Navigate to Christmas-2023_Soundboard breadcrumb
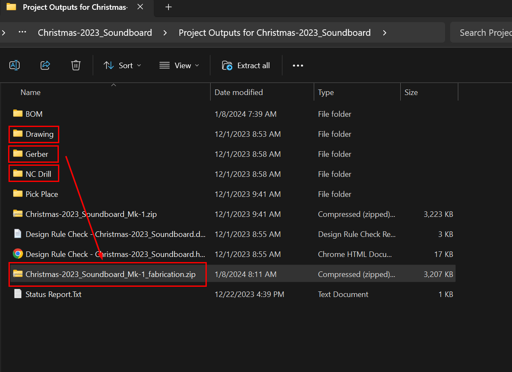This screenshot has height=372, width=512. click(95, 33)
